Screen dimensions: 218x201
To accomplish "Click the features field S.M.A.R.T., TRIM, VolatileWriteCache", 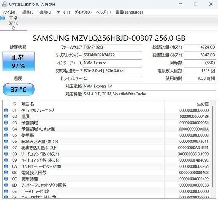I will tap(149, 94).
